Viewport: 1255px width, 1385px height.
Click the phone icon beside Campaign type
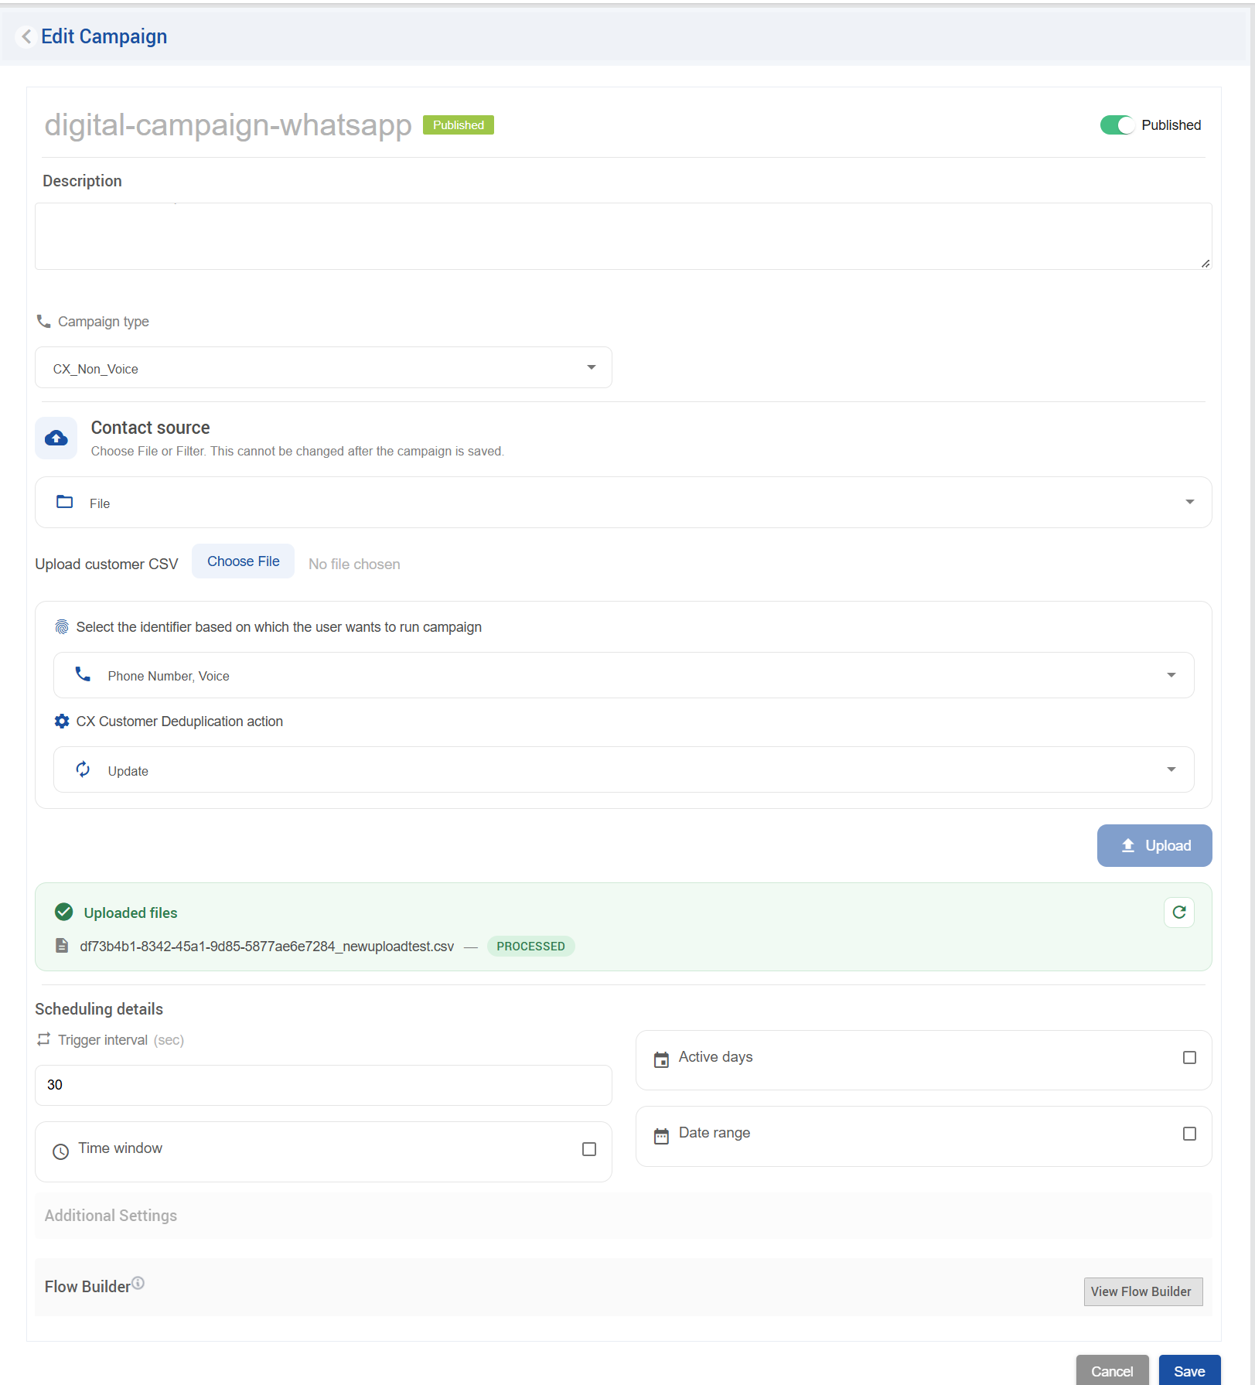pos(43,321)
